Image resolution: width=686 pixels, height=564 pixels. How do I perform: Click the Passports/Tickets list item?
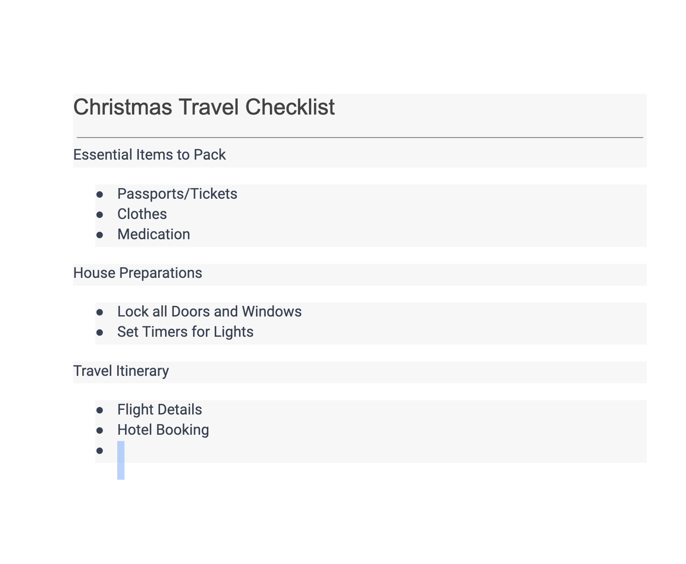point(177,194)
